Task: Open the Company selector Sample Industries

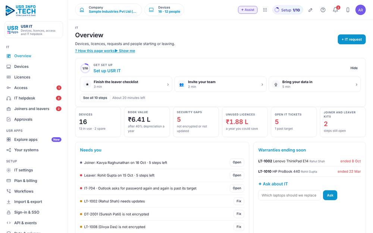Action: (109, 10)
